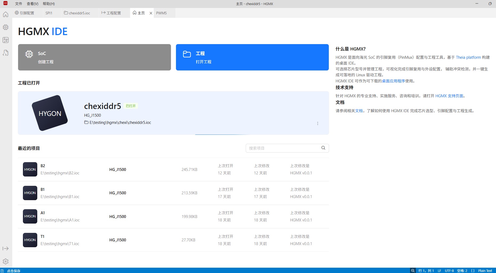Screen dimensions: 496x273
Task: Click the braces language icon in status bar
Action: (473, 271)
